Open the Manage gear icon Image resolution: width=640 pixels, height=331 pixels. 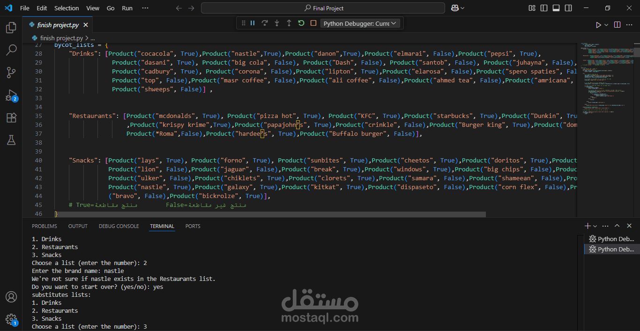point(11,319)
